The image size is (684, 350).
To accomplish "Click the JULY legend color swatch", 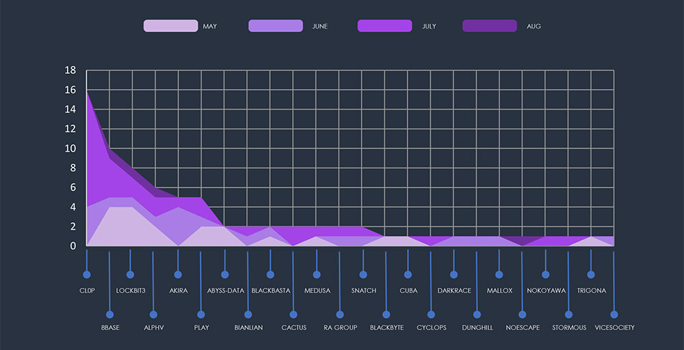I will 384,26.
